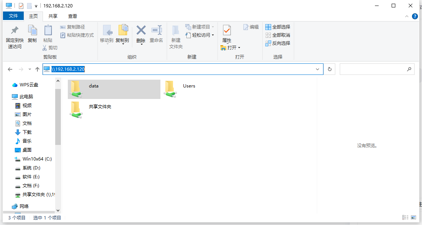Image resolution: width=422 pixels, height=225 pixels.
Task: Go forward with right arrow
Action: coord(21,69)
